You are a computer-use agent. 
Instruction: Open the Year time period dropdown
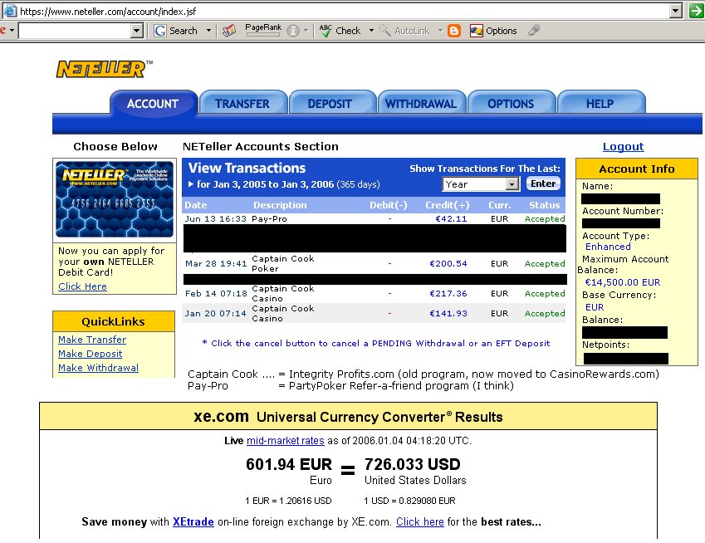tap(481, 183)
